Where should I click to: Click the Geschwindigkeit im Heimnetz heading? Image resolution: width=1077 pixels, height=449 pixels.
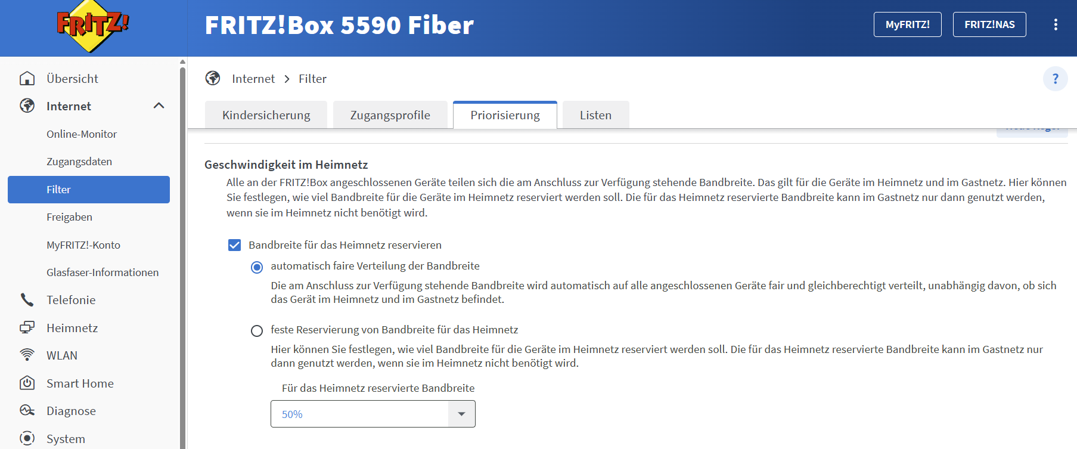pyautogui.click(x=286, y=165)
